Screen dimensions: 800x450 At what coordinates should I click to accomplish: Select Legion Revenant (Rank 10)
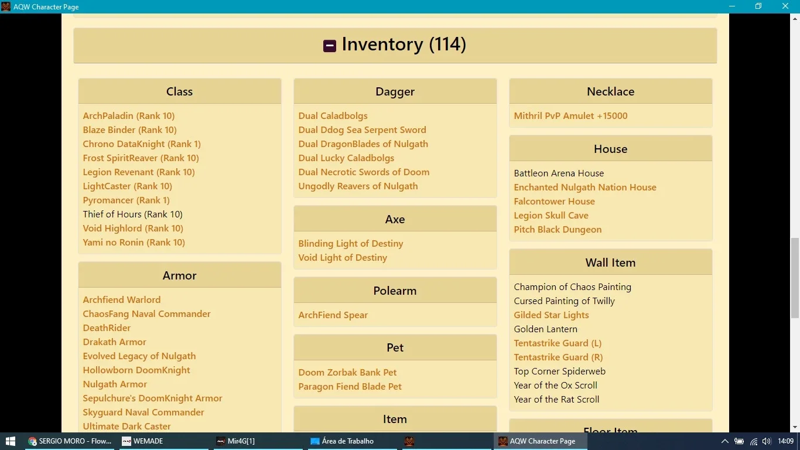pos(139,172)
